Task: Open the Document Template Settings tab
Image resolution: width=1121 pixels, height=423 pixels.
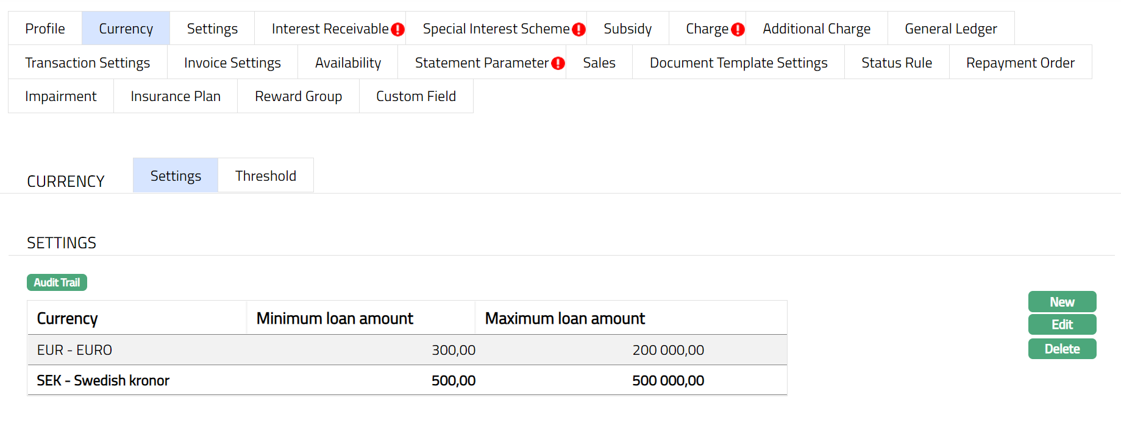Action: point(738,63)
